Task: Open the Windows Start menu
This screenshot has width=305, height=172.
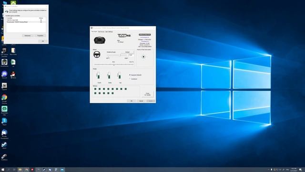Action: 3,170
